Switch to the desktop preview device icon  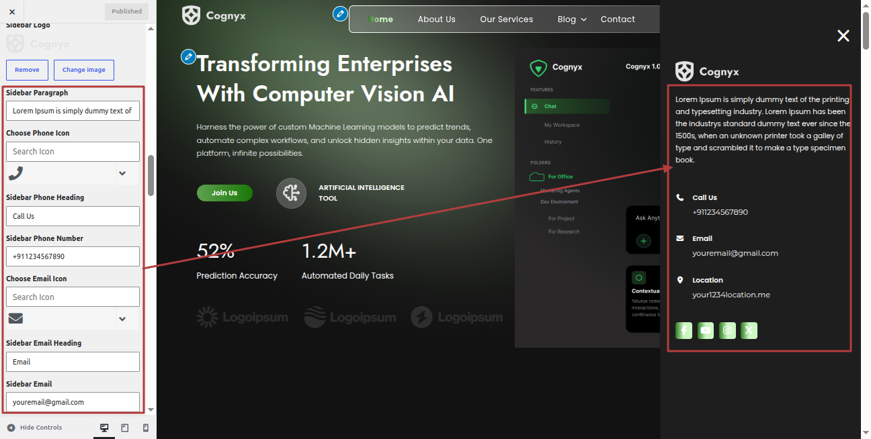(x=104, y=428)
